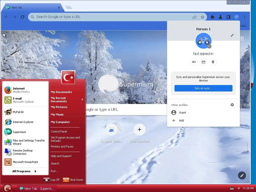This screenshot has width=256, height=192.
Task: Go back with the browser back arrow
Action: pos(6,17)
